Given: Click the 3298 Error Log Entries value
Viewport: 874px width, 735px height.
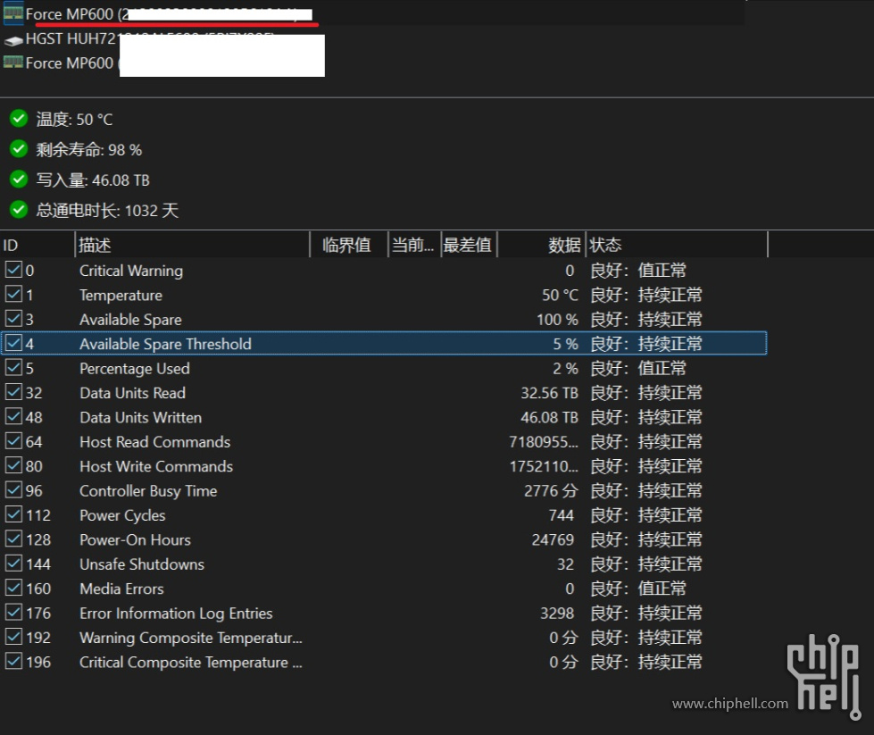Looking at the screenshot, I should tap(557, 614).
